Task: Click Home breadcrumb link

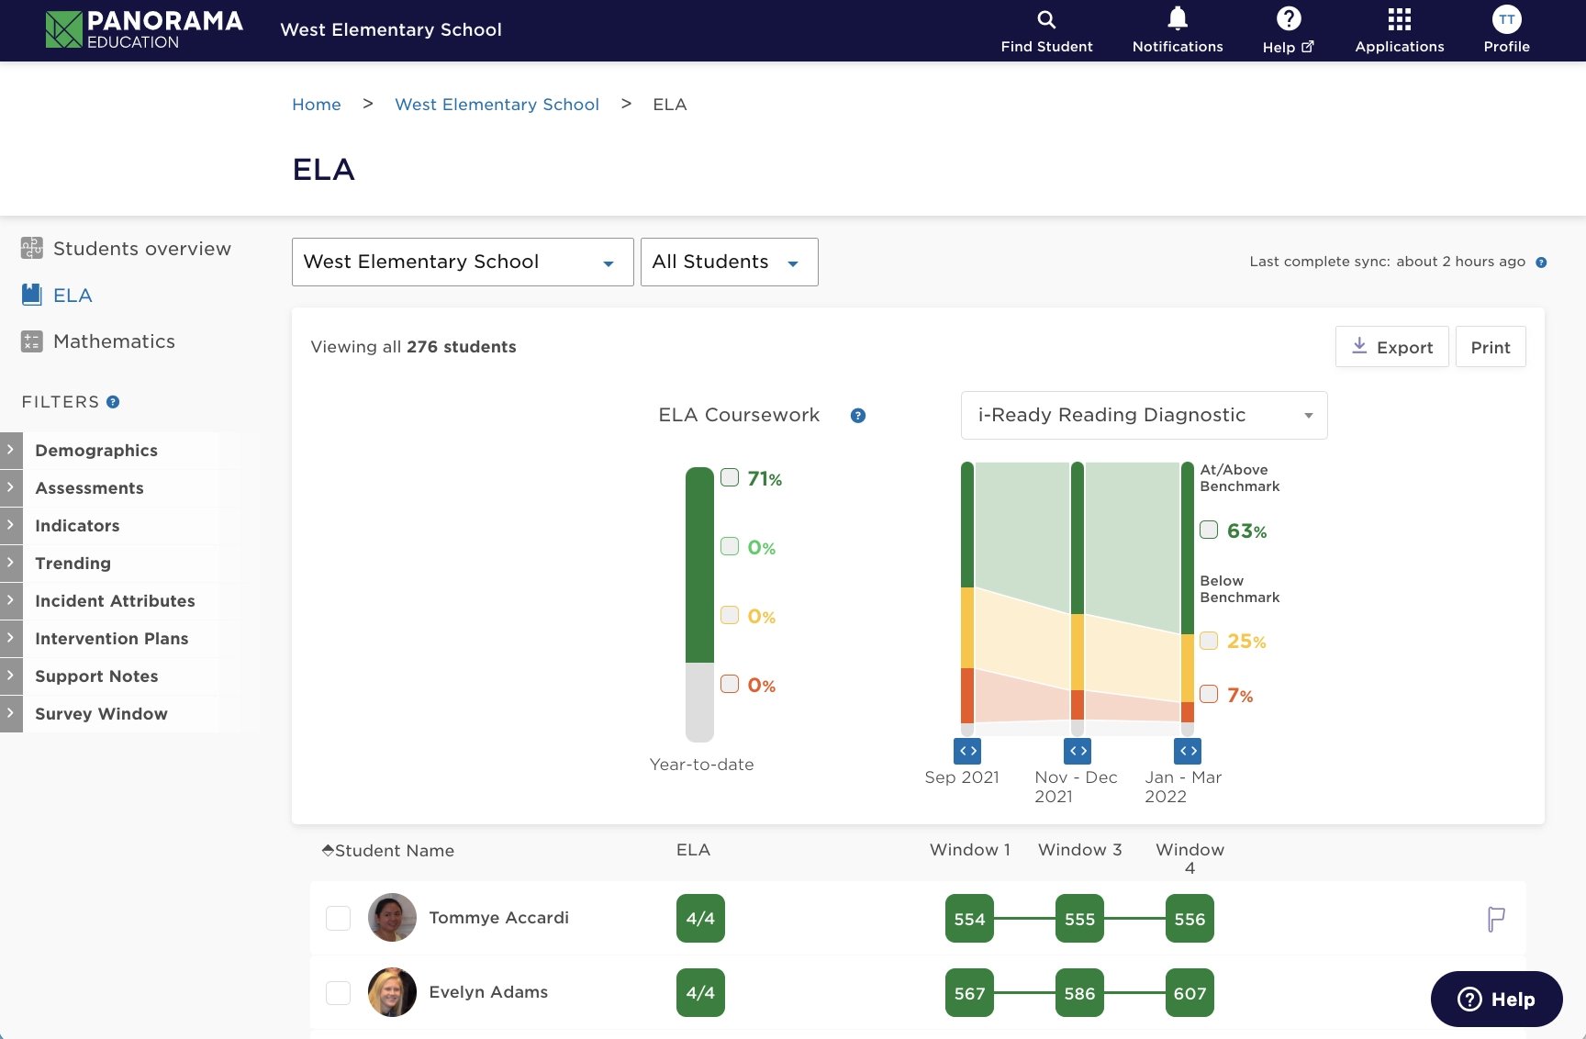Action: (317, 105)
